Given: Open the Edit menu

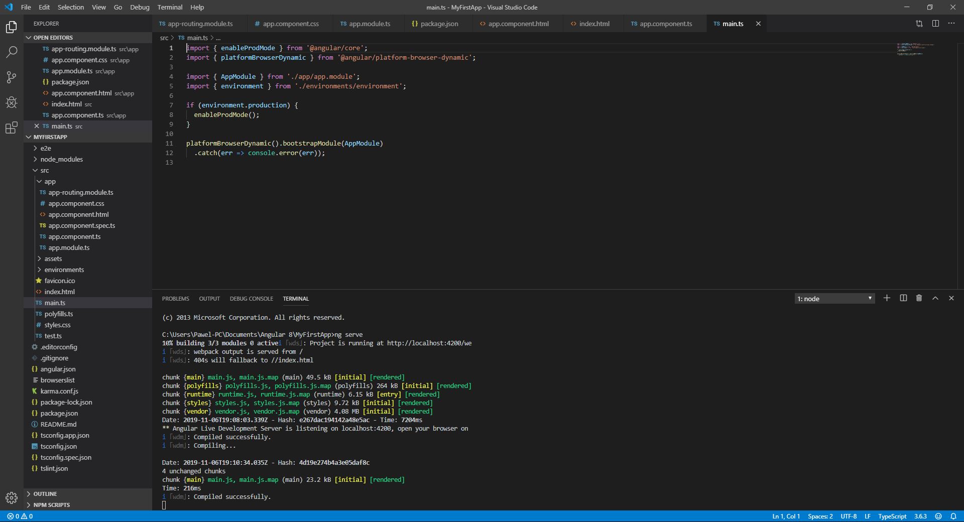Looking at the screenshot, I should click(x=44, y=7).
